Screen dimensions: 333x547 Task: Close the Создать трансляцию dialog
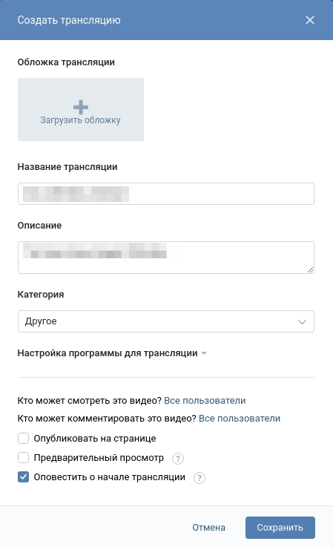309,20
